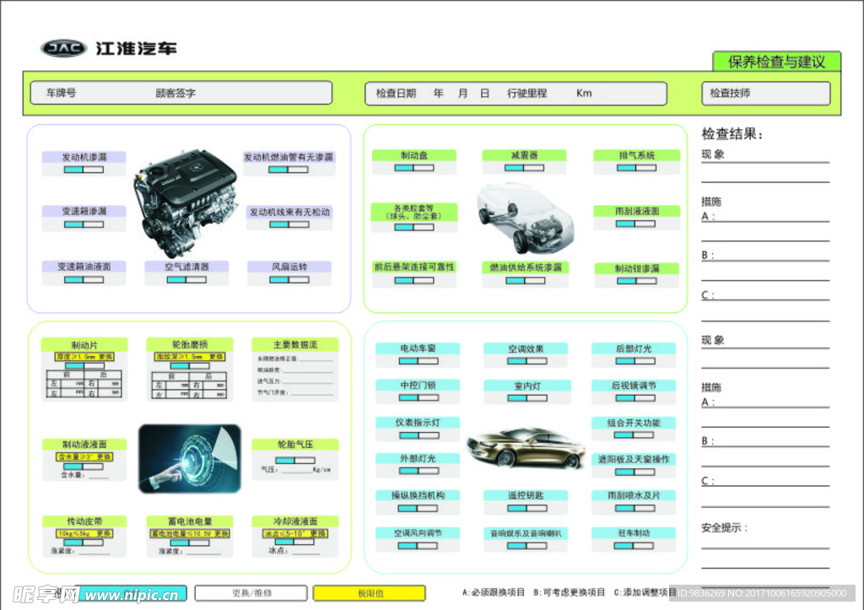Image resolution: width=864 pixels, height=610 pixels.
Task: Open the 蓄电池电量 yellow limit value box
Action: 190,534
